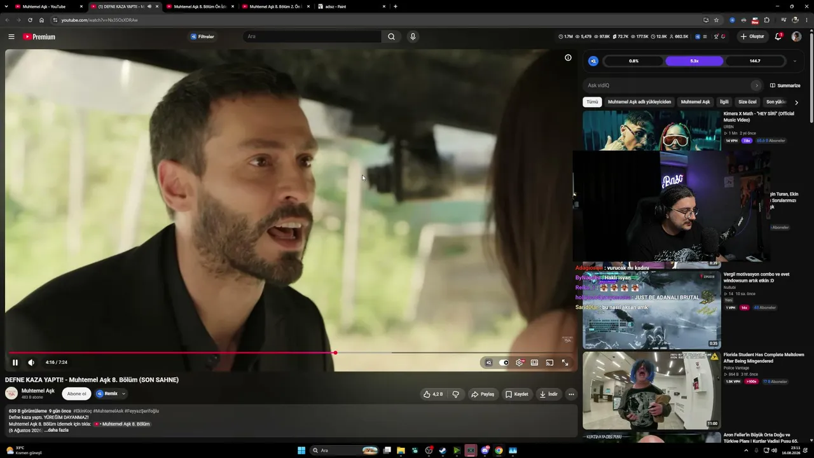814x458 pixels.
Task: Click the "İndir" download button
Action: 549,394
